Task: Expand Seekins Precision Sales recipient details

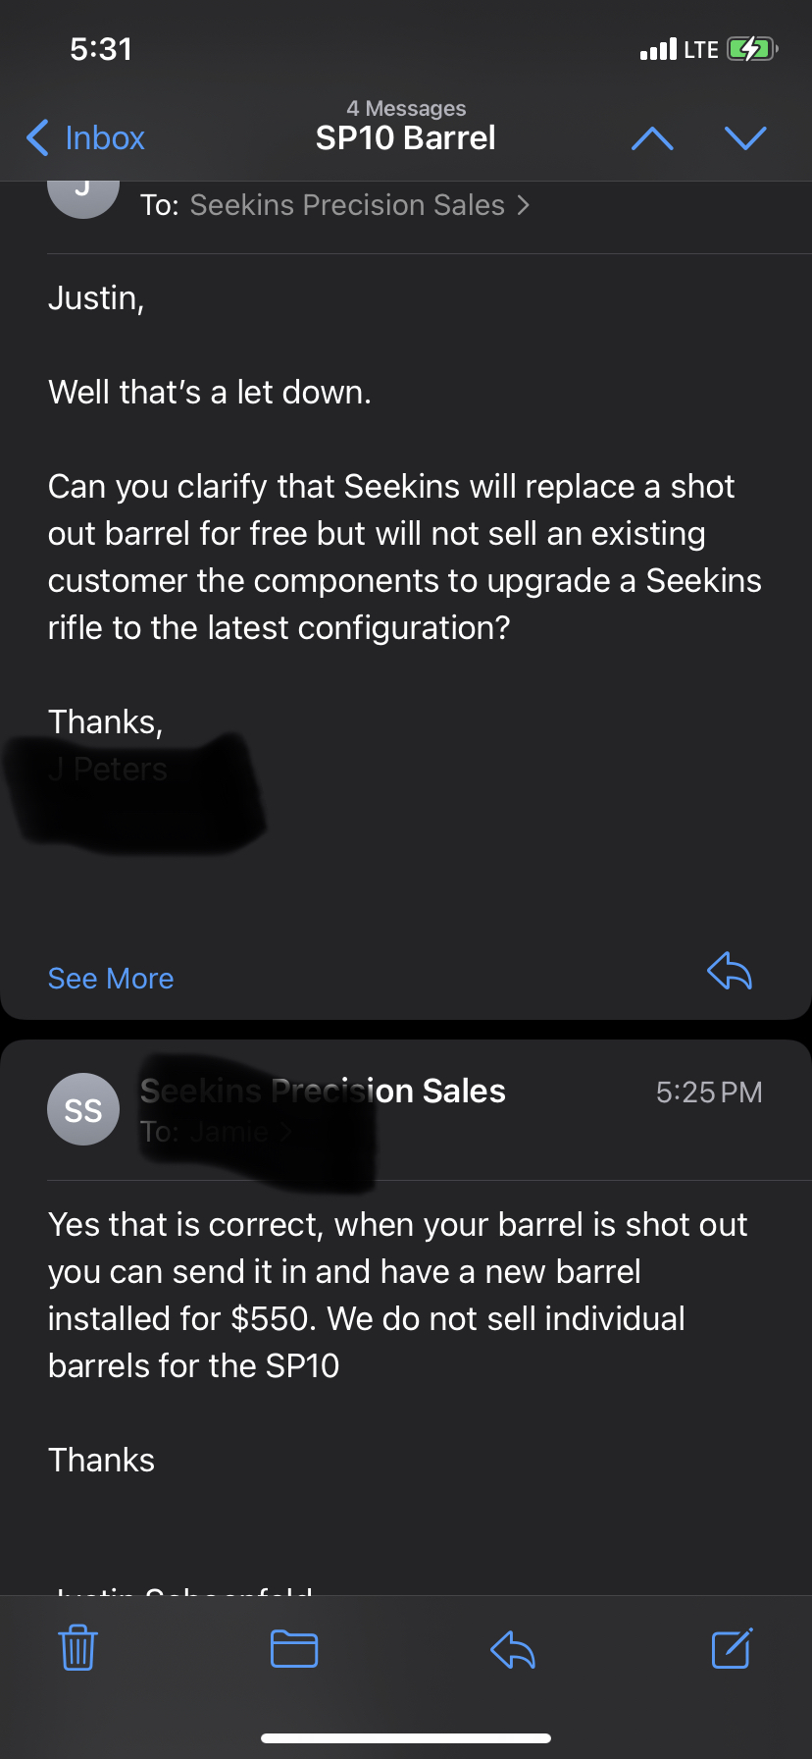Action: tap(335, 205)
